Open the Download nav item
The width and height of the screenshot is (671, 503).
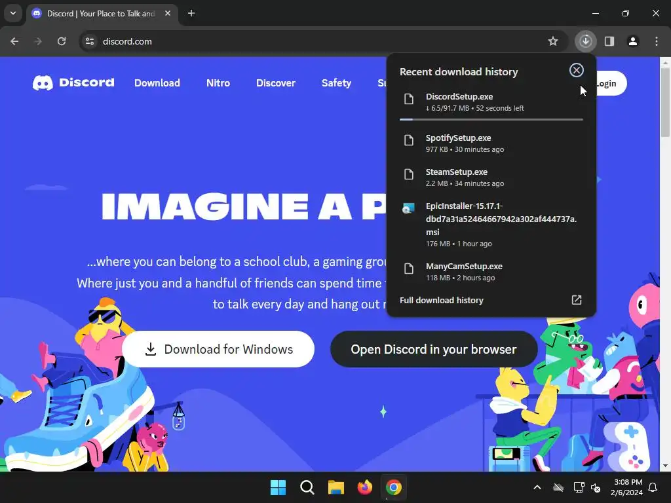coord(157,83)
